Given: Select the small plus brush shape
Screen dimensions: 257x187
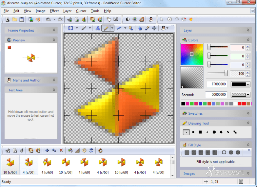Looking at the screenshot, I should [x=207, y=132].
